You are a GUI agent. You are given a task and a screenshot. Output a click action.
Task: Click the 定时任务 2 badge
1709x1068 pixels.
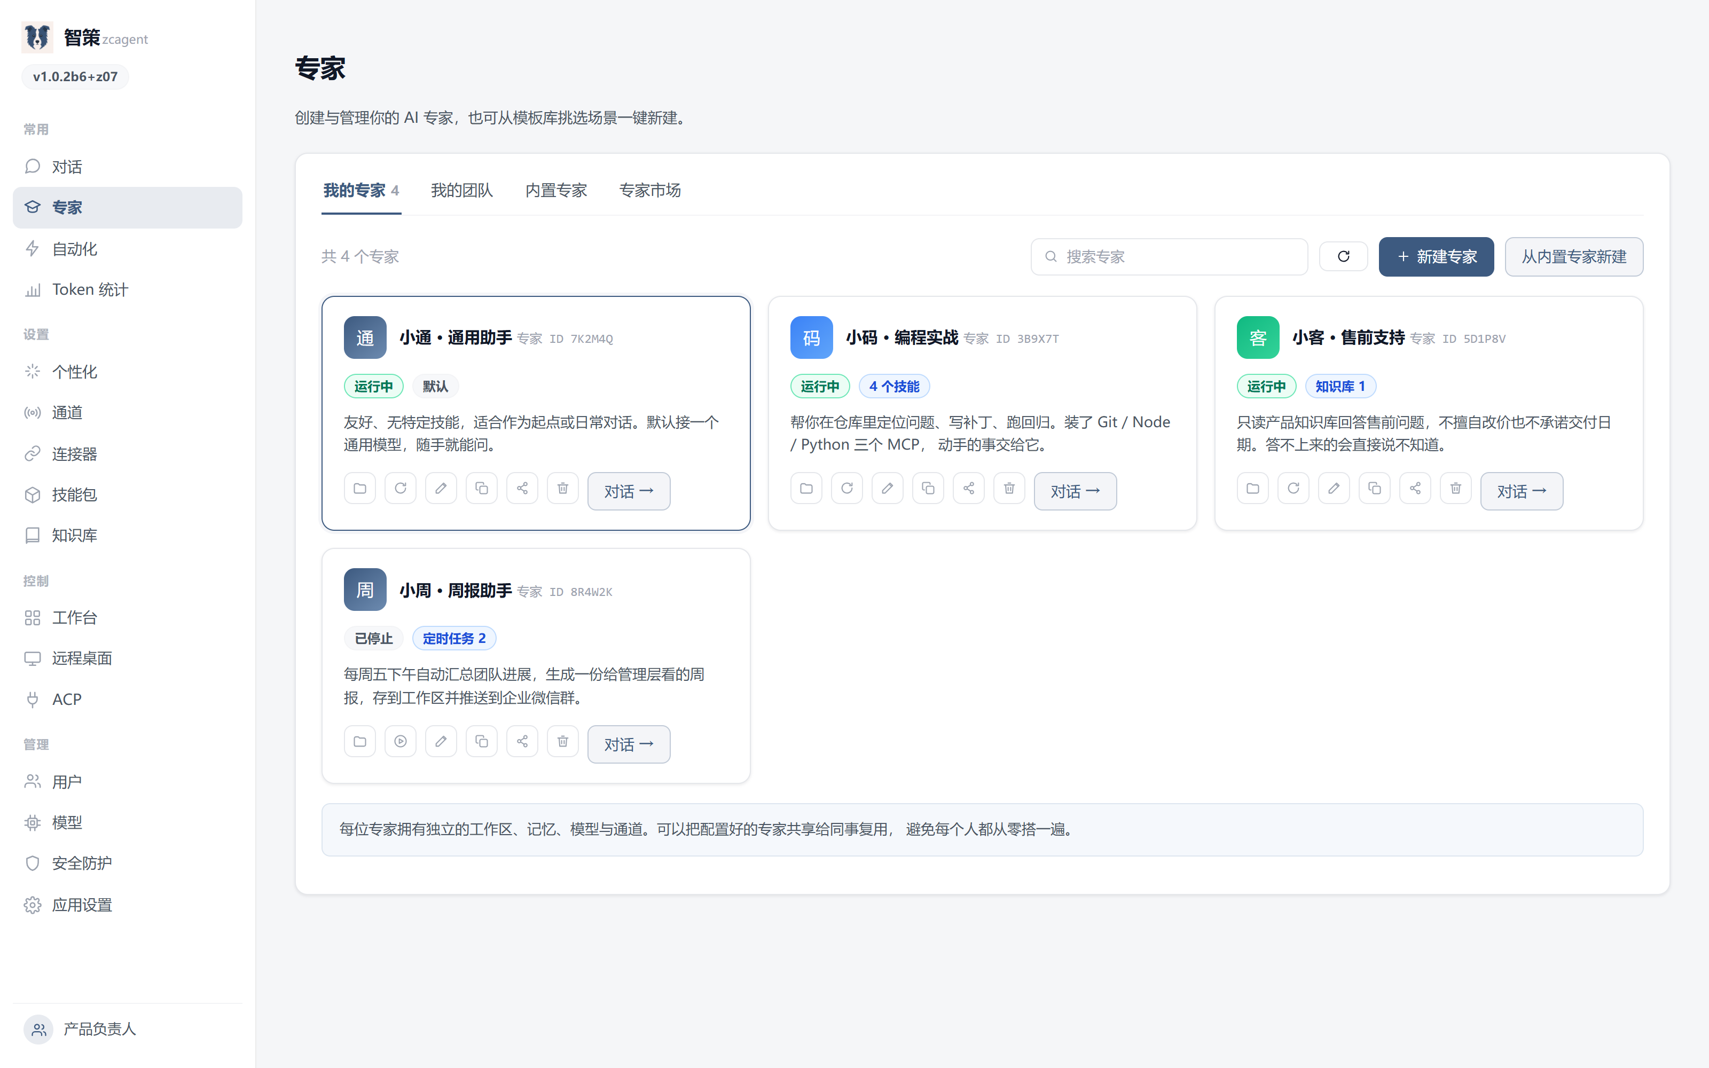[x=454, y=639]
